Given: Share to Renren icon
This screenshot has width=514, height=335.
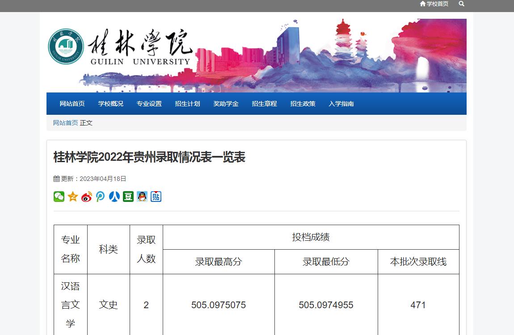Looking at the screenshot, I should [x=114, y=197].
